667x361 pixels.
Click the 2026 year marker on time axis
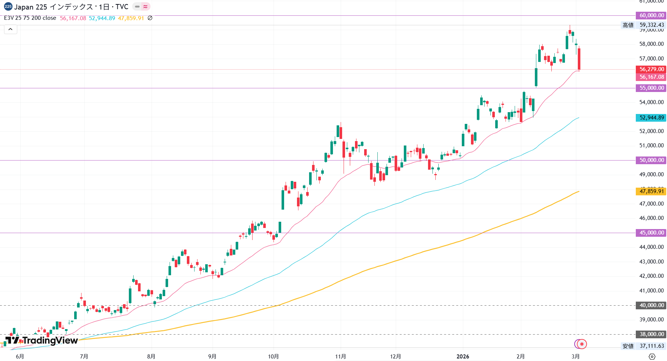click(463, 357)
